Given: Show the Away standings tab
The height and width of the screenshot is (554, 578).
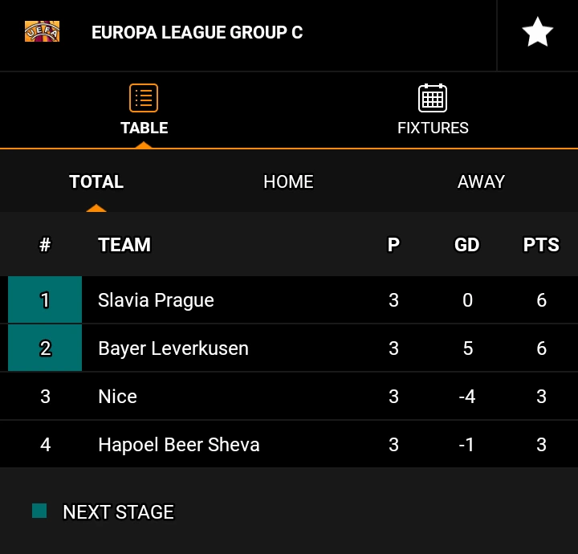Looking at the screenshot, I should click(x=481, y=181).
